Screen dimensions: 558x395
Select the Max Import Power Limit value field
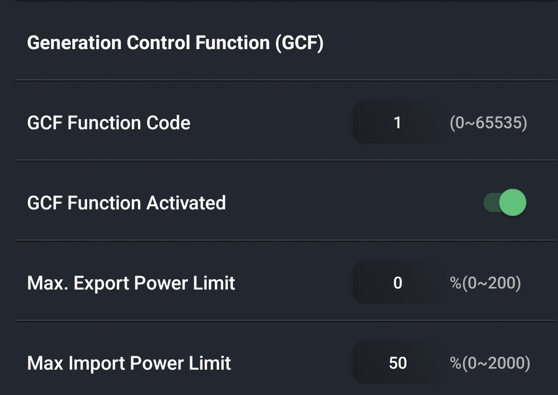(398, 363)
